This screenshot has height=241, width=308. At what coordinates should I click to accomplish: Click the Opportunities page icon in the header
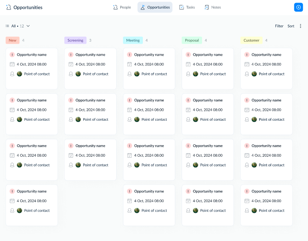pyautogui.click(x=9, y=7)
